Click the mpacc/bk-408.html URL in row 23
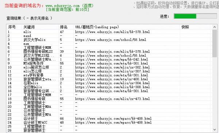This screenshot has width=219, height=133. point(113,118)
